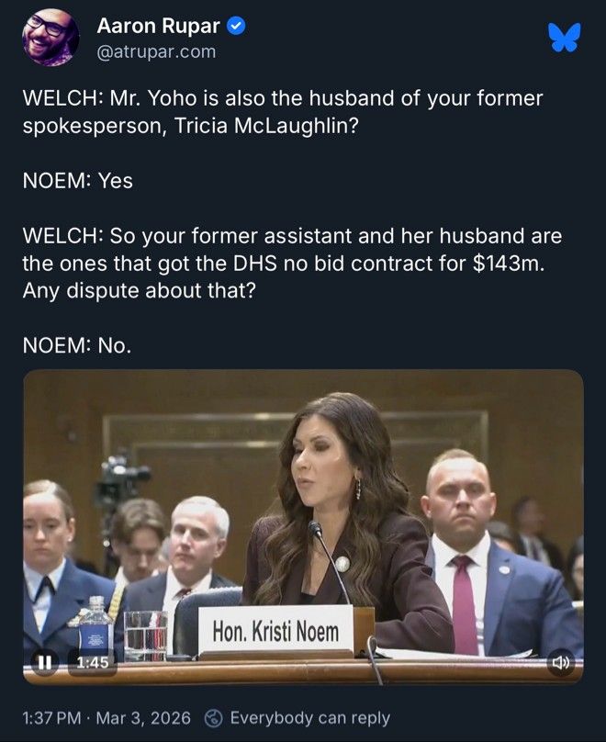Click the NOEM: Yes line
Screen dimensions: 606x742
(77, 180)
